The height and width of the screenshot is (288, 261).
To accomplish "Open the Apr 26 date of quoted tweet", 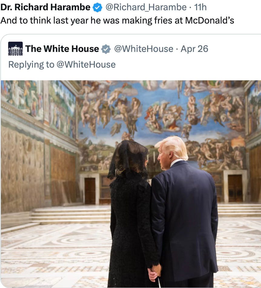I will (x=194, y=49).
